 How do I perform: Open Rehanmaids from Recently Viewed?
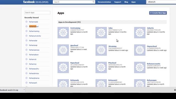click(x=34, y=22)
